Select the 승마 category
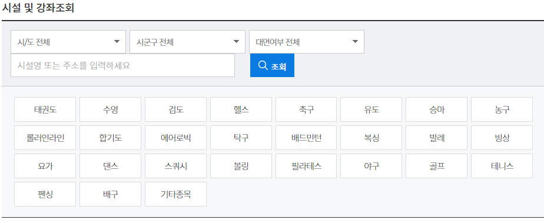This screenshot has height=223, width=544. click(436, 109)
